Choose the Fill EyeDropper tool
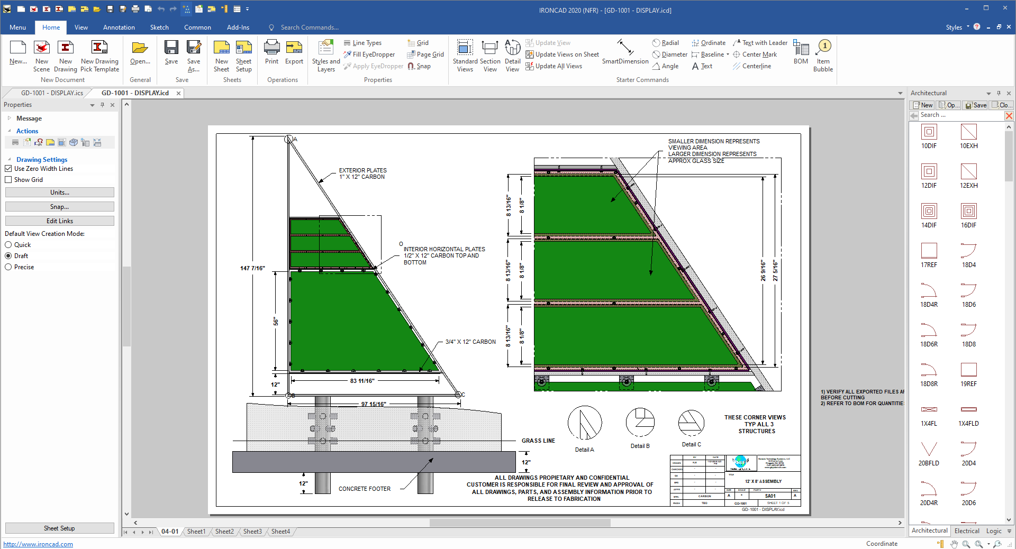Viewport: 1016px width, 549px height. [x=369, y=54]
